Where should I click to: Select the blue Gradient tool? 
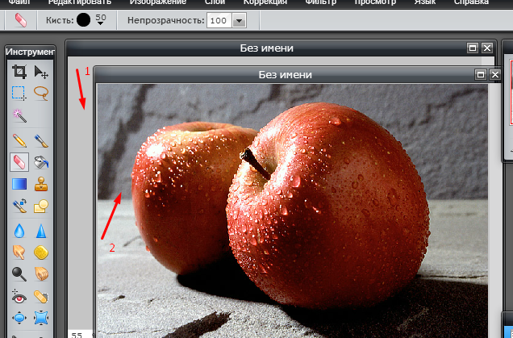pyautogui.click(x=19, y=184)
